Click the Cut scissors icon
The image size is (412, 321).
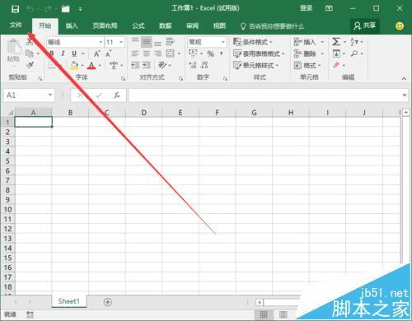[x=30, y=42]
